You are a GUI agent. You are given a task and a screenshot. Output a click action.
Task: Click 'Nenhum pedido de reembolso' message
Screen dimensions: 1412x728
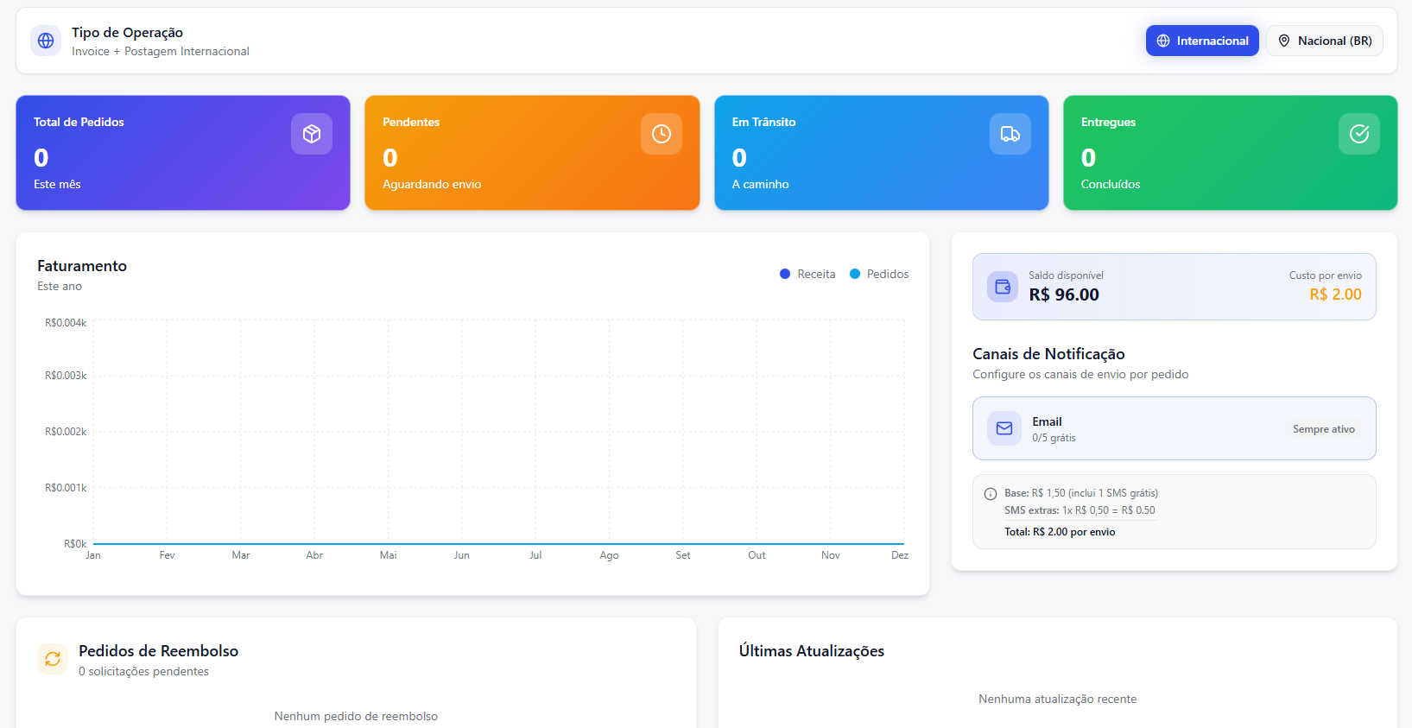pyautogui.click(x=356, y=717)
